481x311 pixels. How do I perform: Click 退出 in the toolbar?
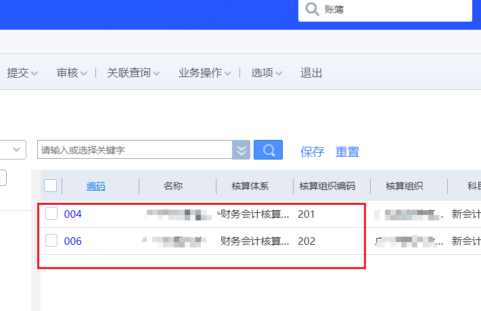311,73
